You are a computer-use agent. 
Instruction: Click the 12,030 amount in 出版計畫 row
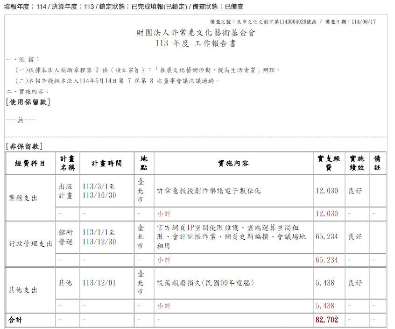pyautogui.click(x=327, y=191)
